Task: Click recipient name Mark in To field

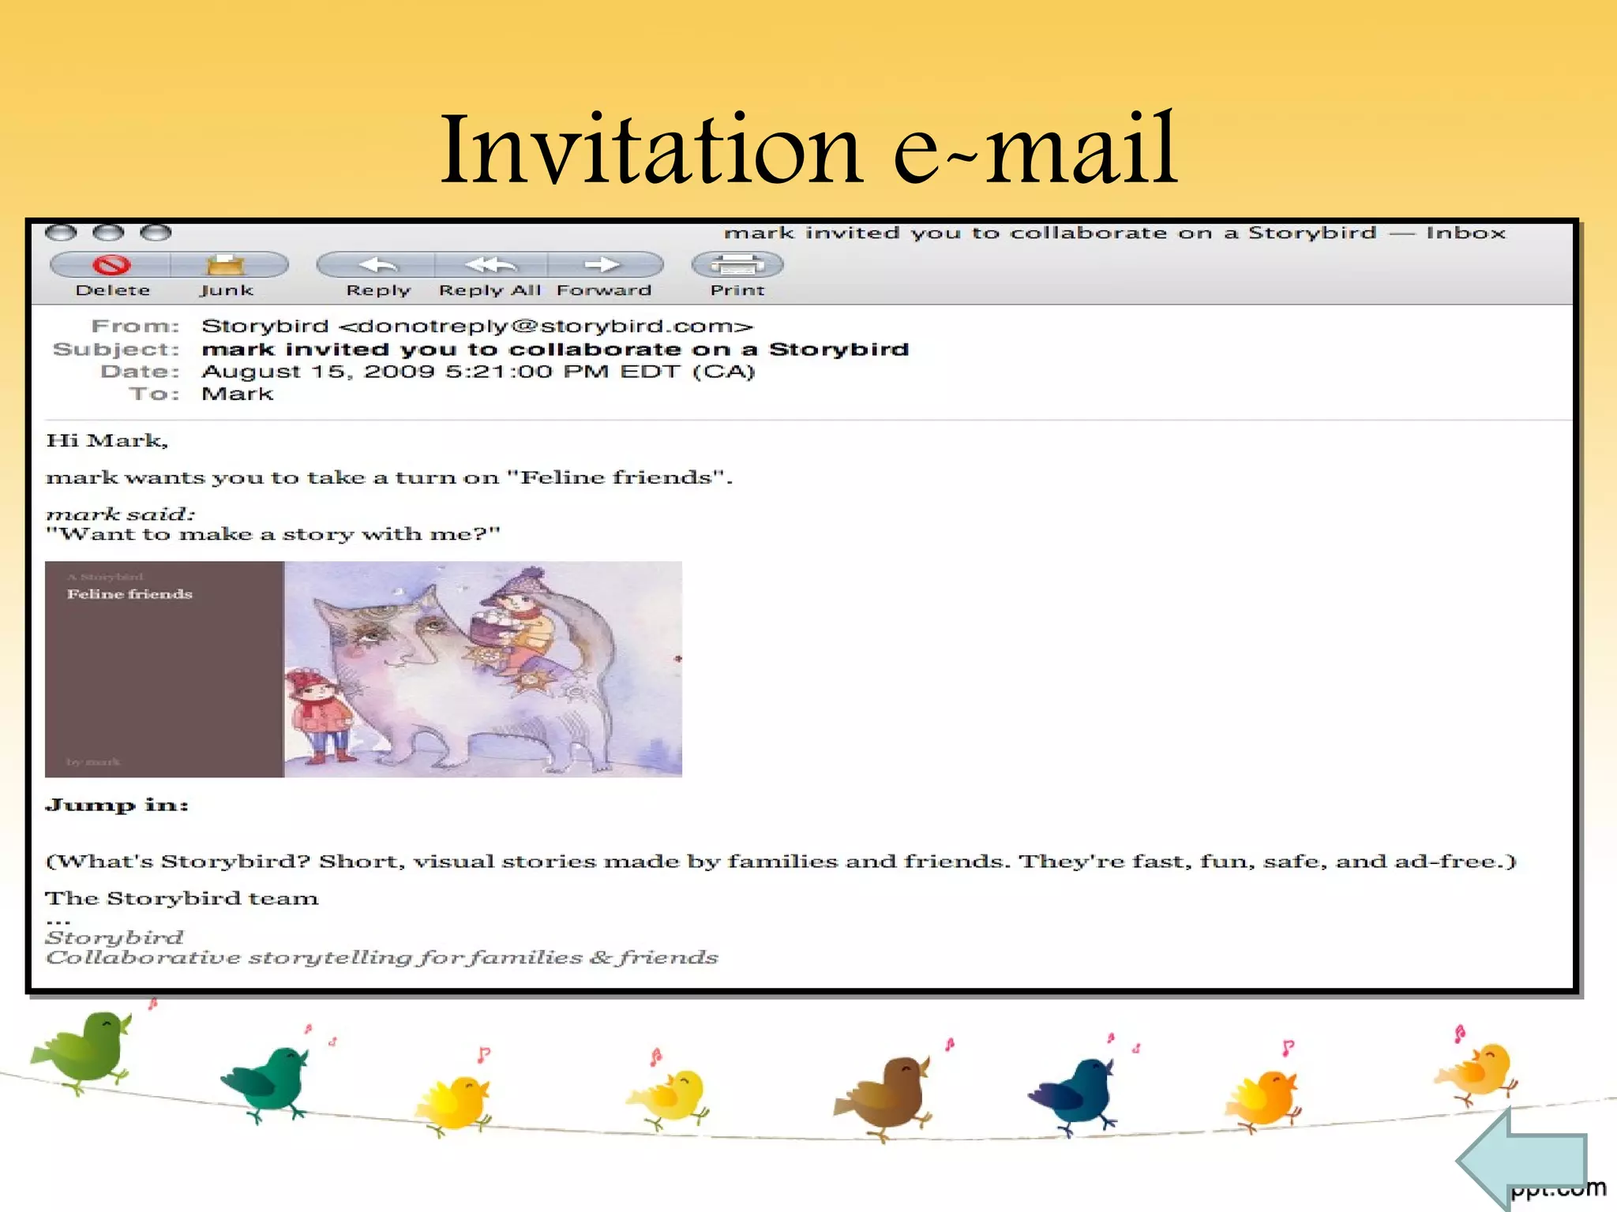Action: click(238, 394)
